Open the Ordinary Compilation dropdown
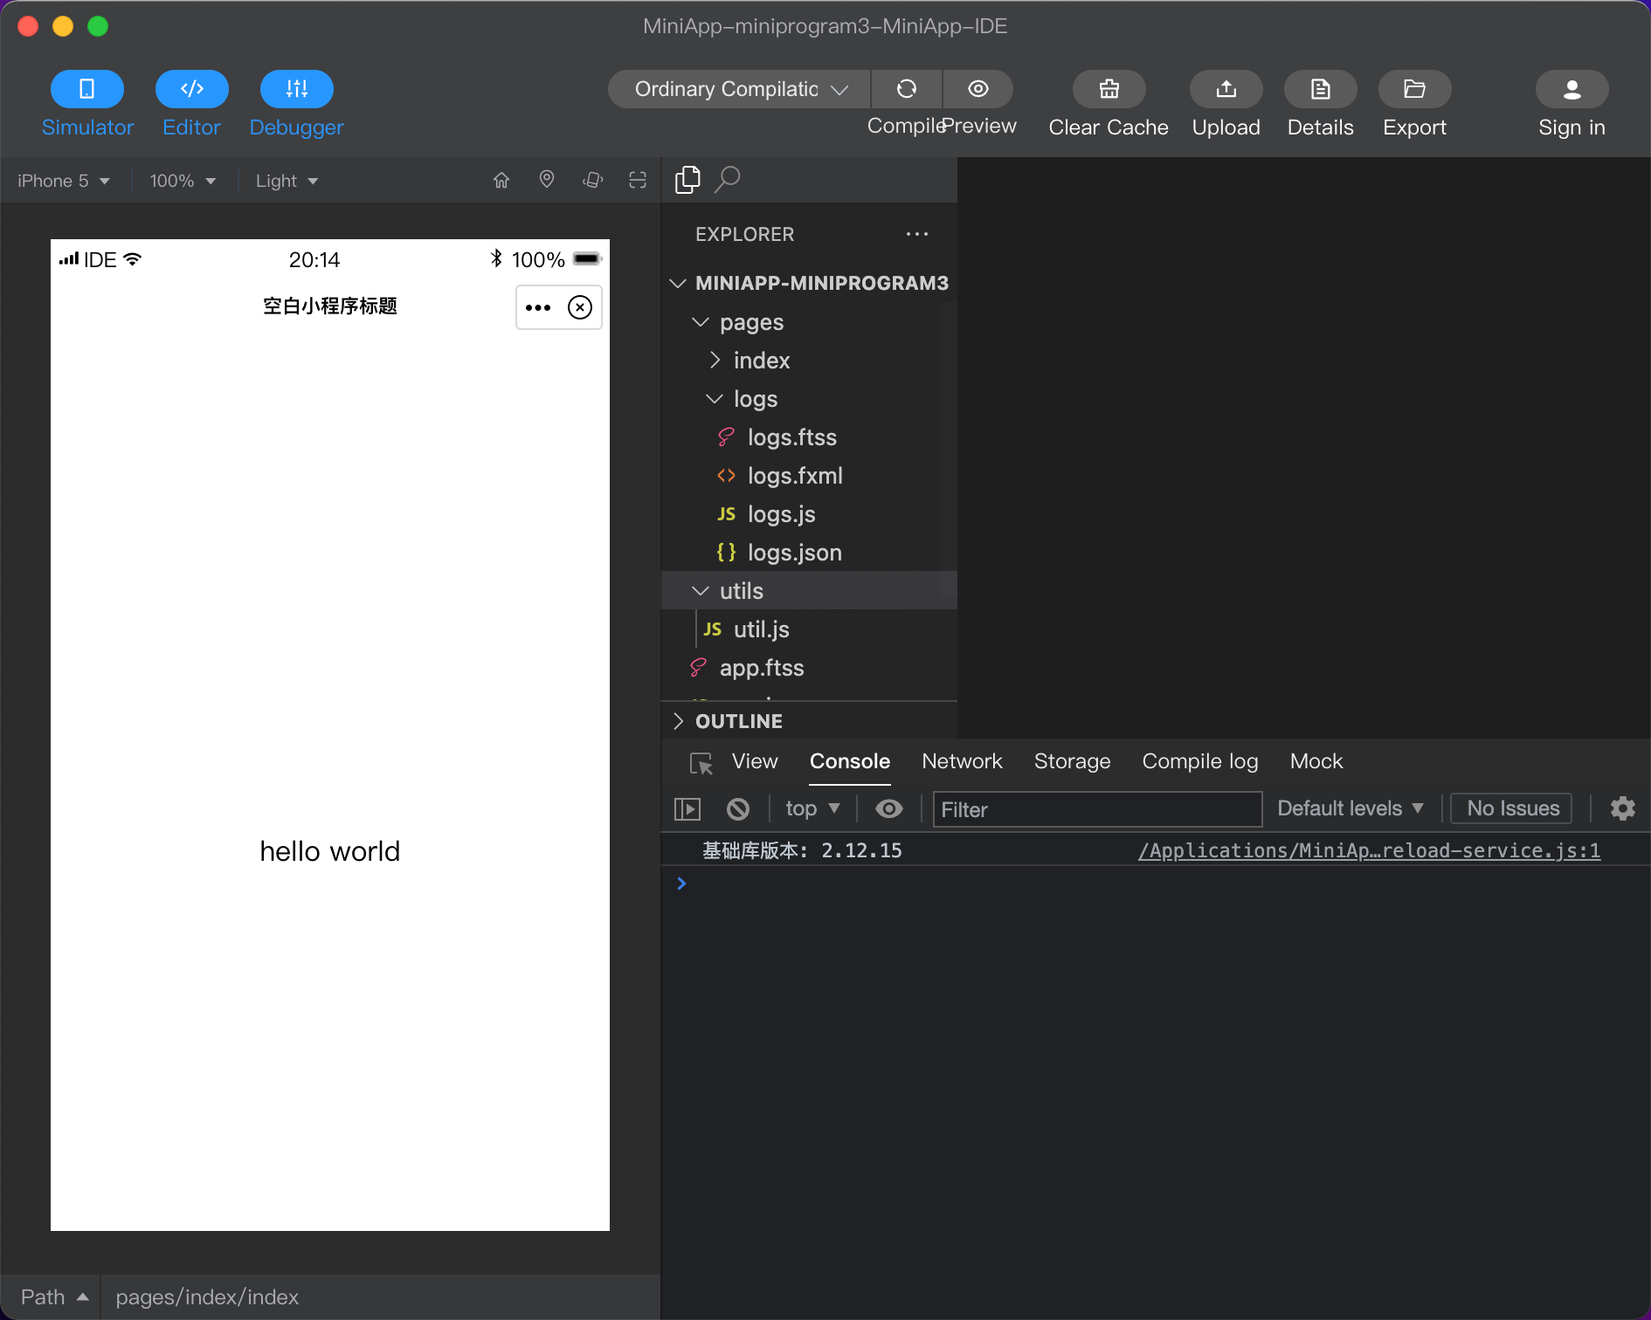This screenshot has width=1651, height=1320. point(739,89)
